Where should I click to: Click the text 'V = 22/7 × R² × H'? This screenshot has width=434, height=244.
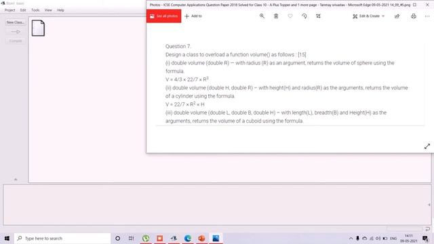coord(185,104)
